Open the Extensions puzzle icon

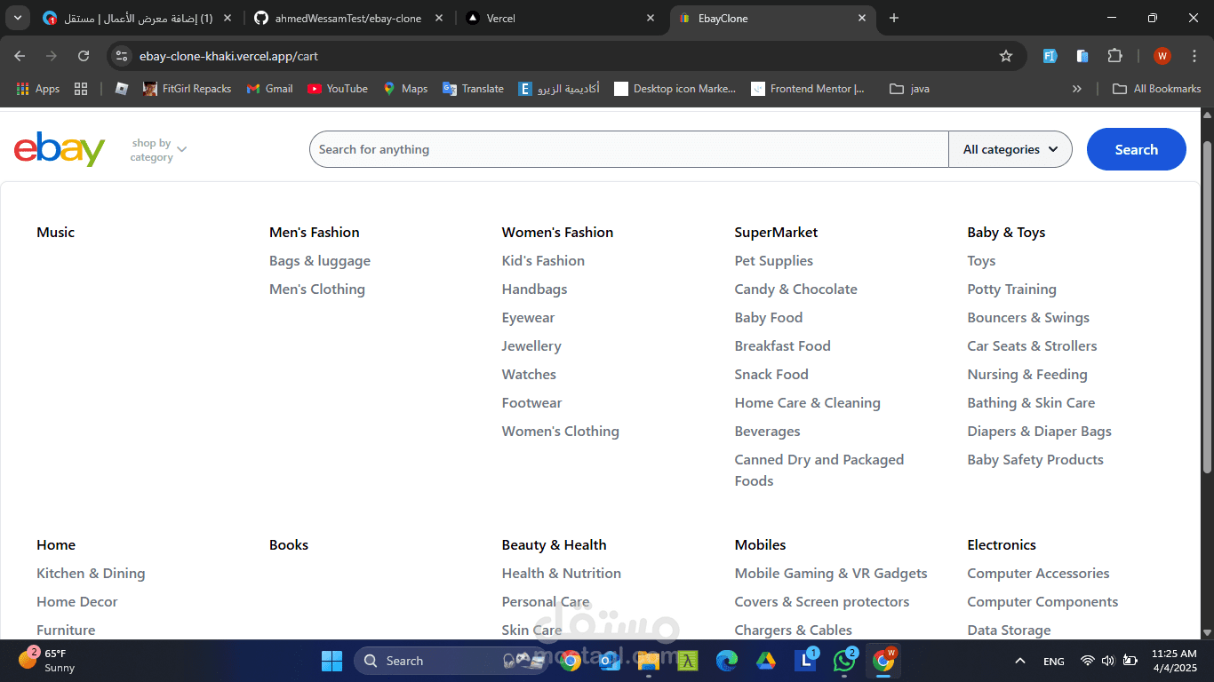[x=1114, y=56]
